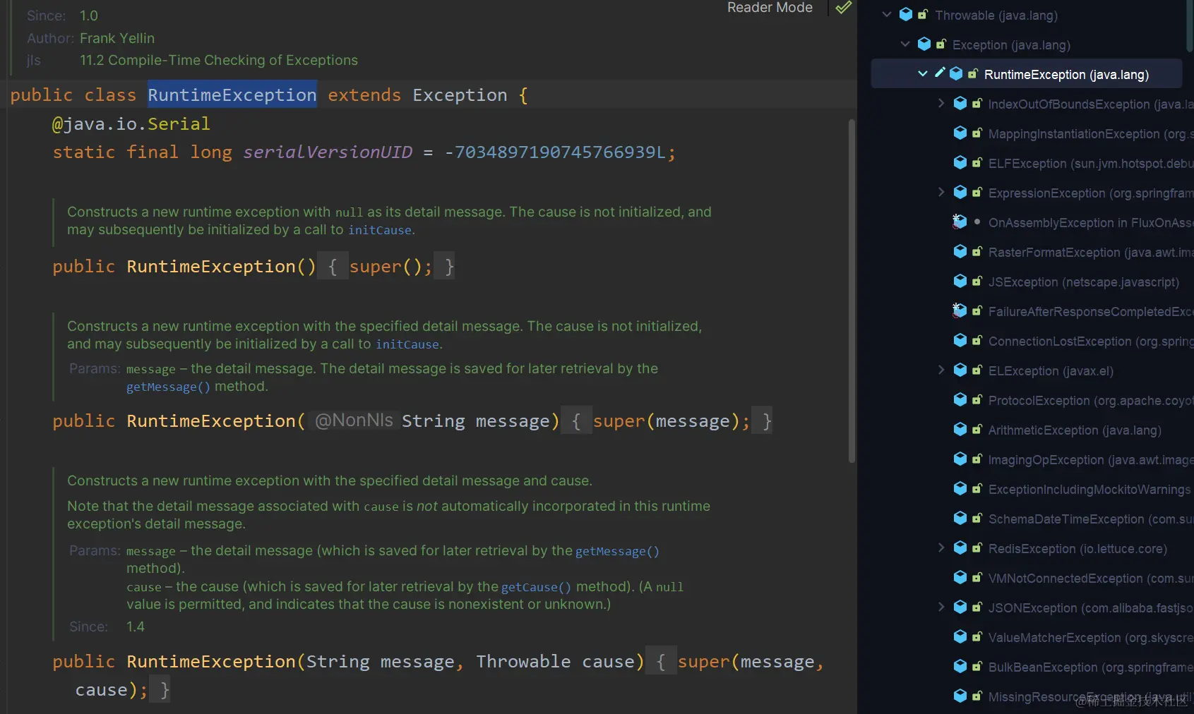This screenshot has height=714, width=1194.
Task: Click the class icon beside ELFException
Action: pyautogui.click(x=960, y=162)
